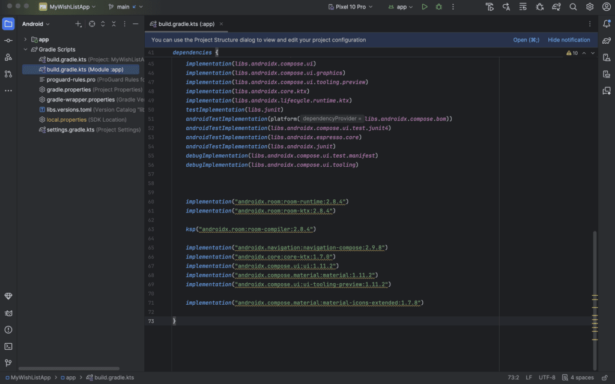
Task: Click MyWishListApp breadcrumb in status bar
Action: (28, 378)
